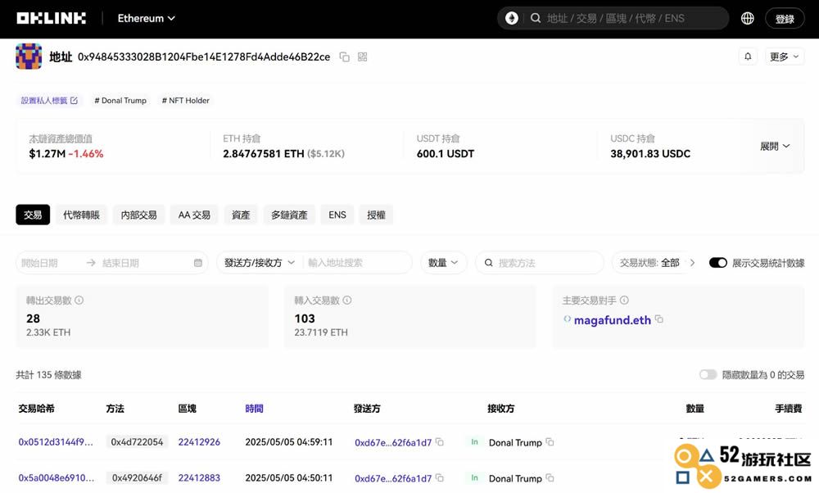Image resolution: width=819 pixels, height=493 pixels.
Task: Click the Ethereum coin icon in search bar
Action: coord(512,18)
